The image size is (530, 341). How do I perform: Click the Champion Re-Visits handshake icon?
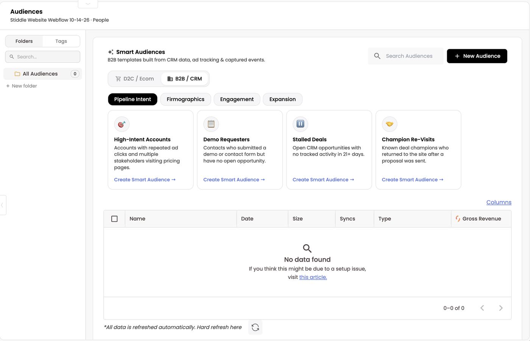tap(390, 124)
